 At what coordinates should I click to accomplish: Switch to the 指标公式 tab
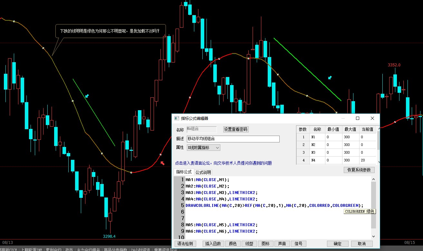(184, 172)
